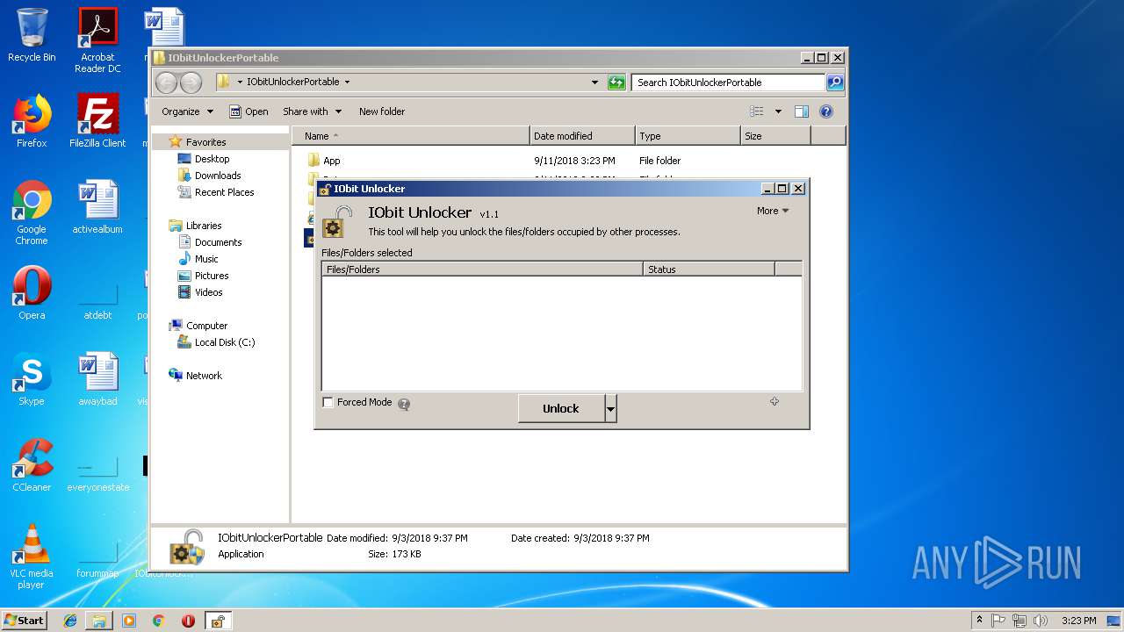
Task: Open FileZilla Client desktop shortcut
Action: click(x=97, y=121)
